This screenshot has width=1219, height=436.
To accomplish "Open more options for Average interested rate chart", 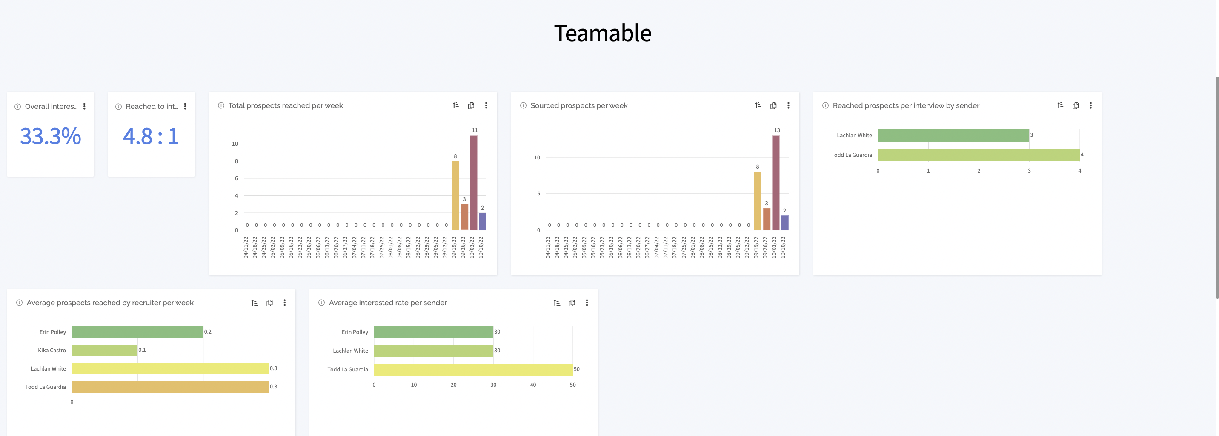I will click(x=587, y=303).
